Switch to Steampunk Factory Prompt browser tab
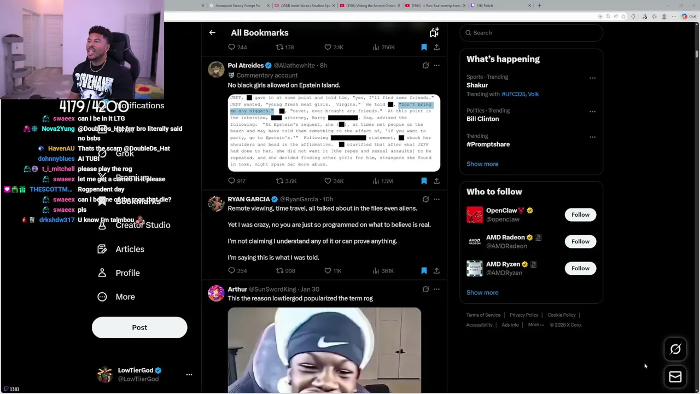The height and width of the screenshot is (394, 700). [x=238, y=5]
